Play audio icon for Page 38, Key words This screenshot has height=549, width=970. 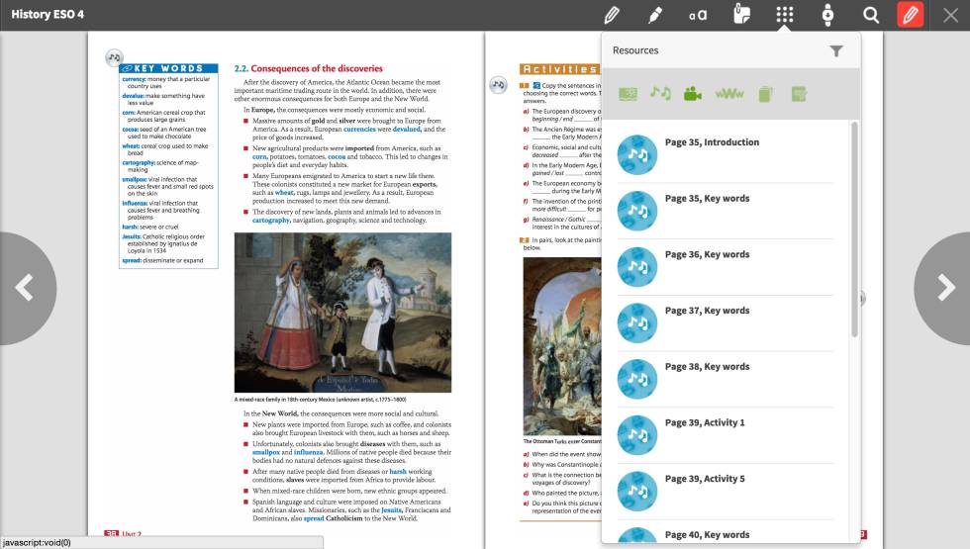(637, 379)
